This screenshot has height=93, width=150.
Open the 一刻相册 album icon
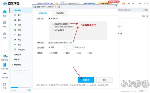pos(5,74)
